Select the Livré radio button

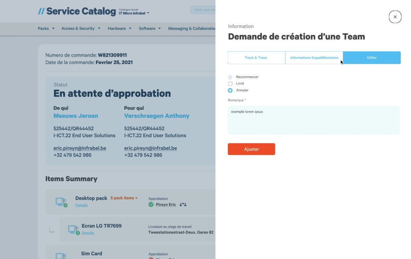click(230, 84)
